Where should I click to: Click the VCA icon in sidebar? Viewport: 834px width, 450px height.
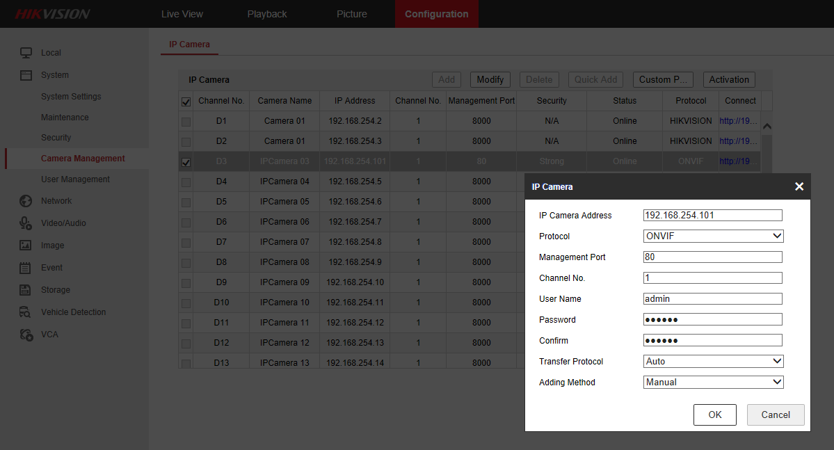(26, 335)
